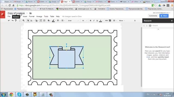The width and height of the screenshot is (174, 97).
Task: Toggle underline formatting
Action: point(97,20)
